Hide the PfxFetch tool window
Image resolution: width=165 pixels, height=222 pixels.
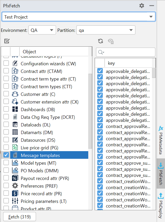(152, 6)
